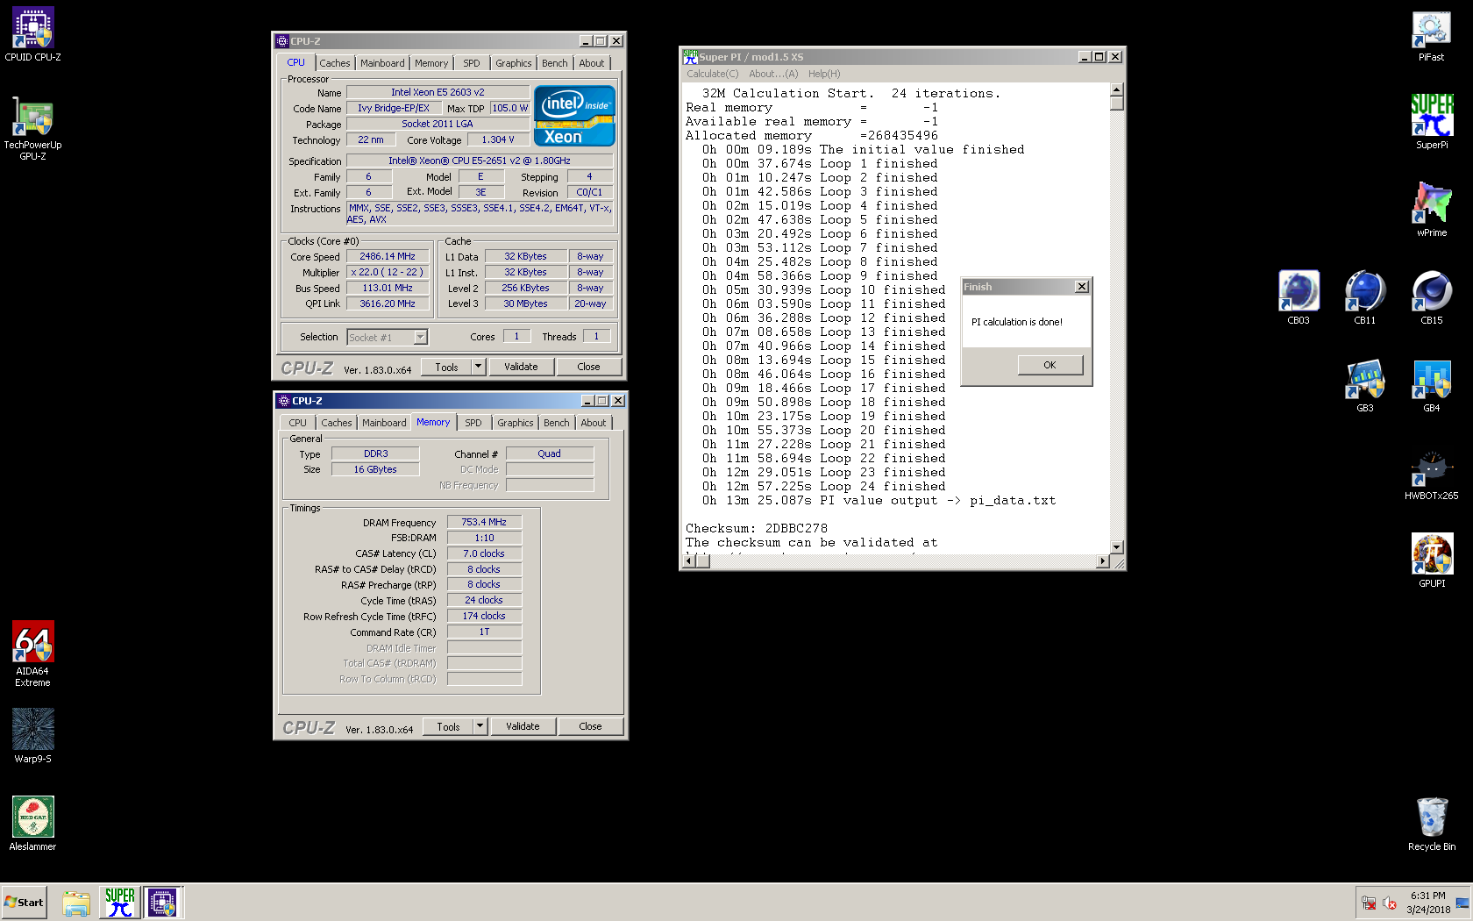
Task: Launch PiFast from the desktop
Action: point(1431,35)
